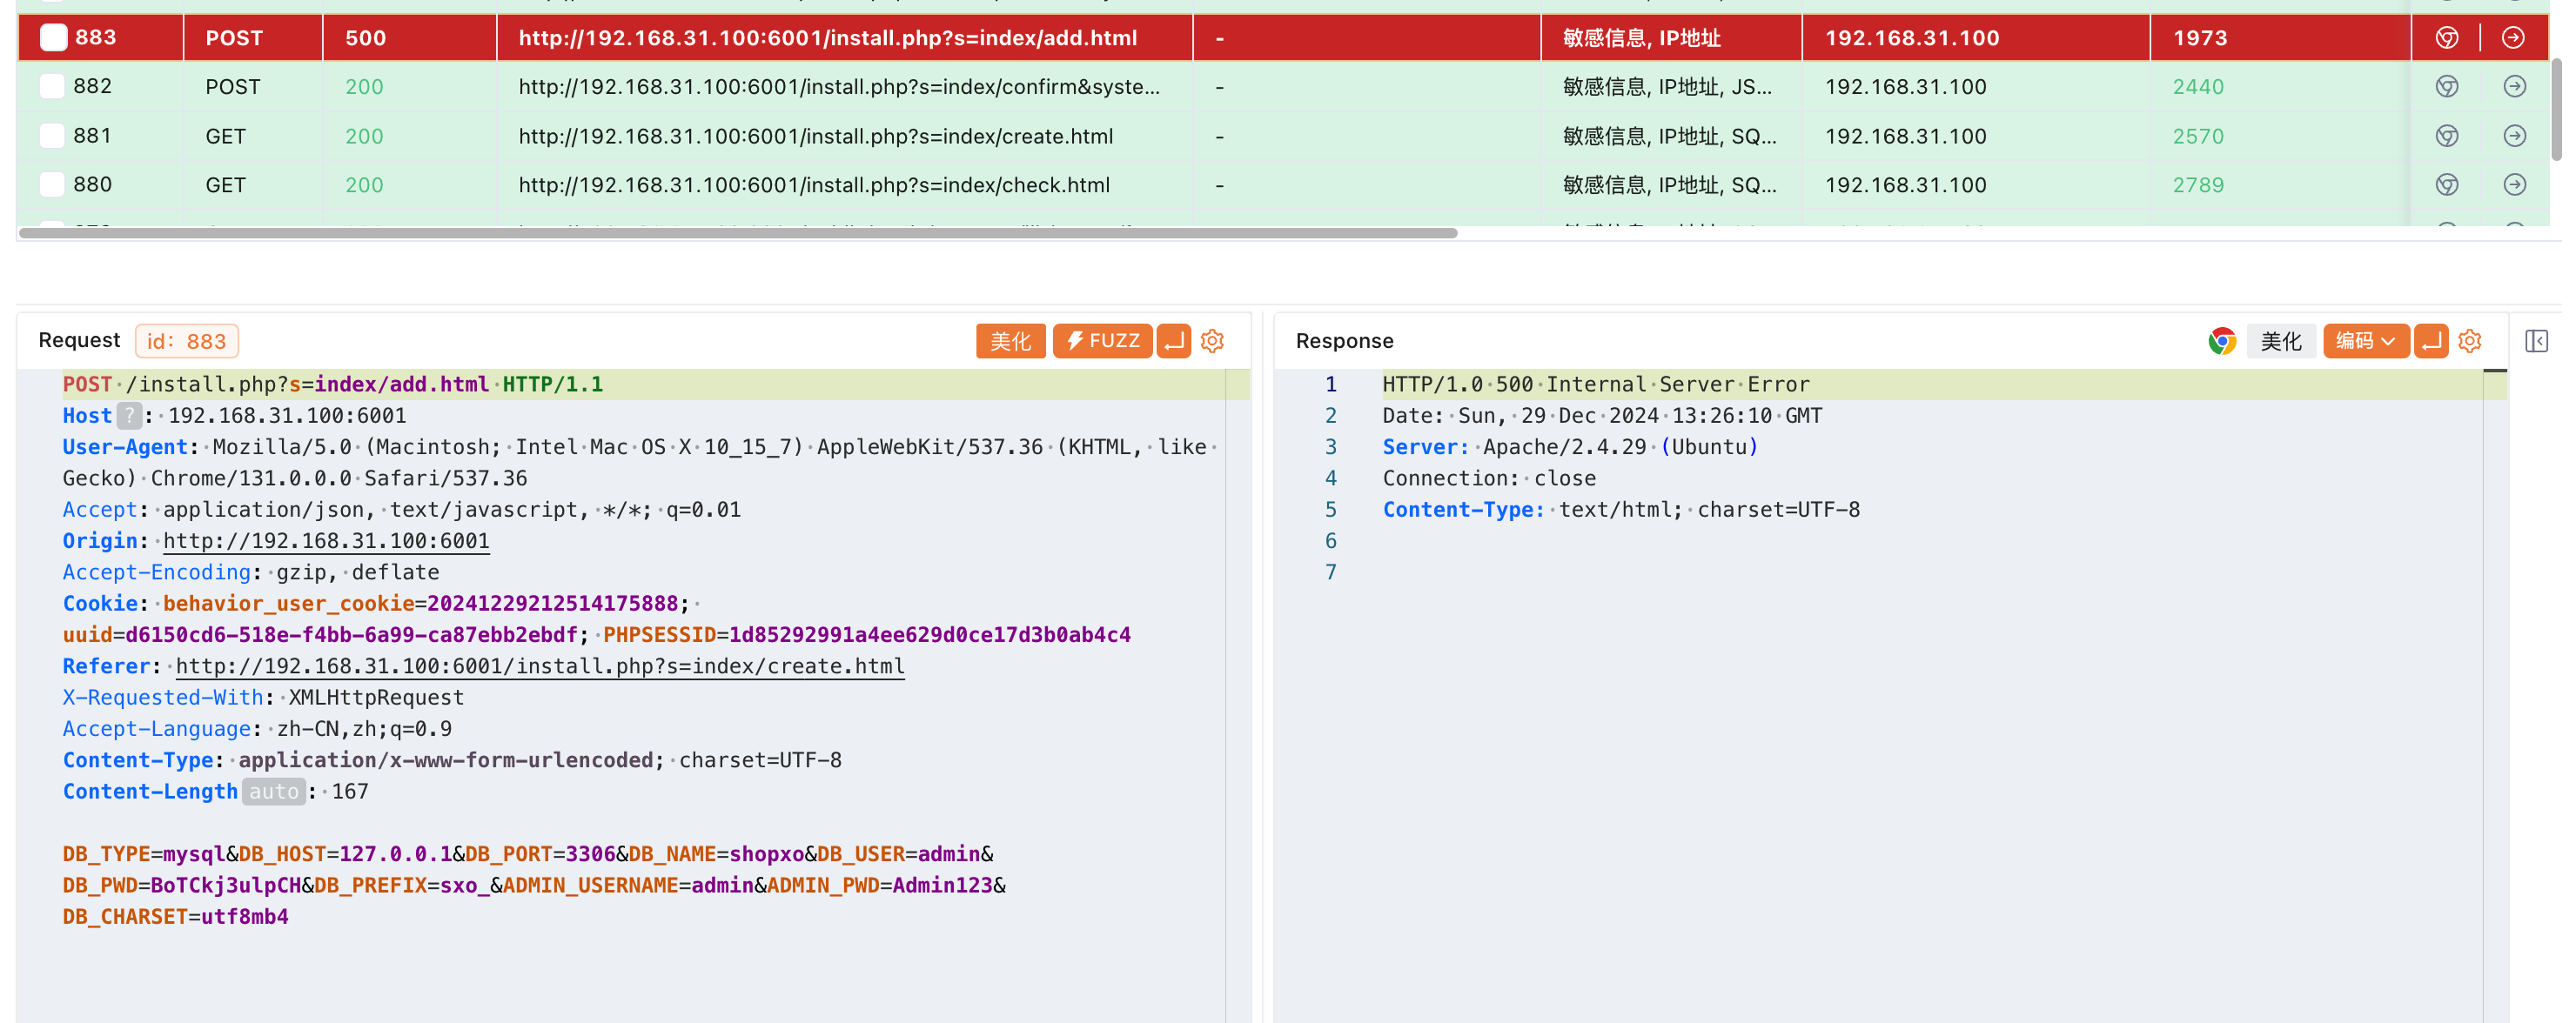The width and height of the screenshot is (2576, 1023).
Task: Click body length 2570 in row 881
Action: 2198,136
